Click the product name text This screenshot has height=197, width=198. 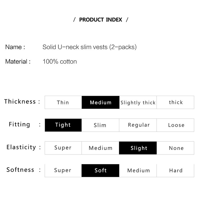(89, 47)
